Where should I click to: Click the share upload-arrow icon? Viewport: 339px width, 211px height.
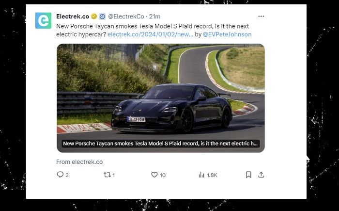[261, 175]
